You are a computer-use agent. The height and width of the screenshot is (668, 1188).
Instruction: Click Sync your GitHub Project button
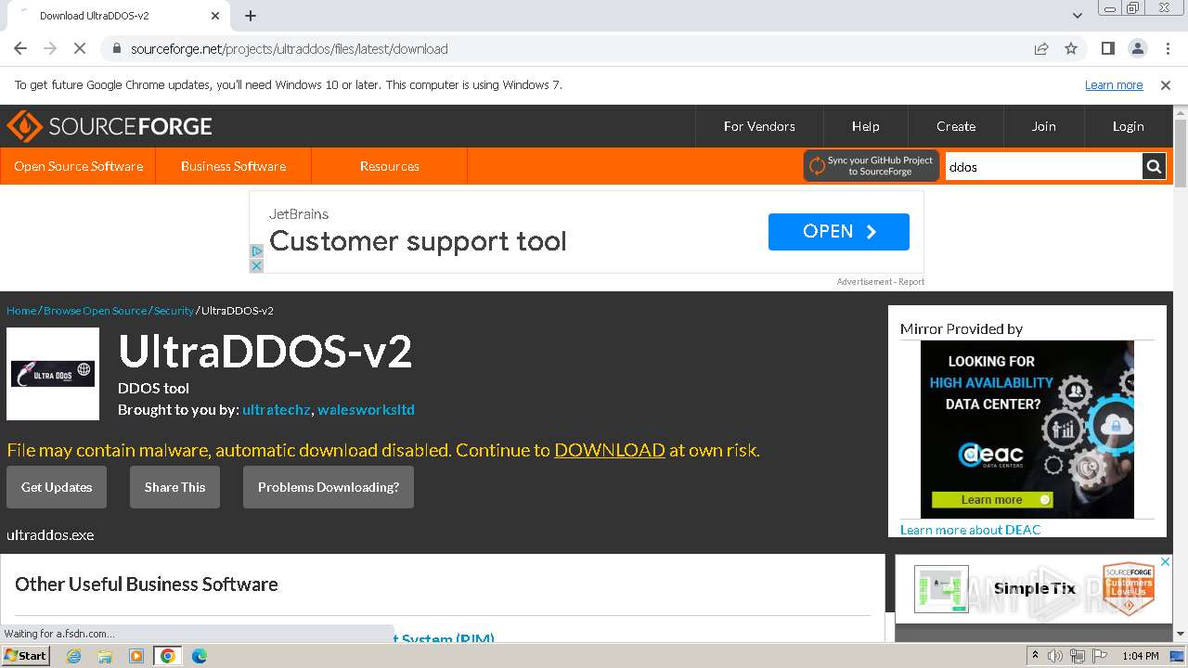click(x=872, y=166)
